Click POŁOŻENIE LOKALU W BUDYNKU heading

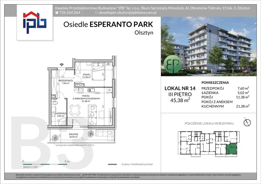point(209,124)
